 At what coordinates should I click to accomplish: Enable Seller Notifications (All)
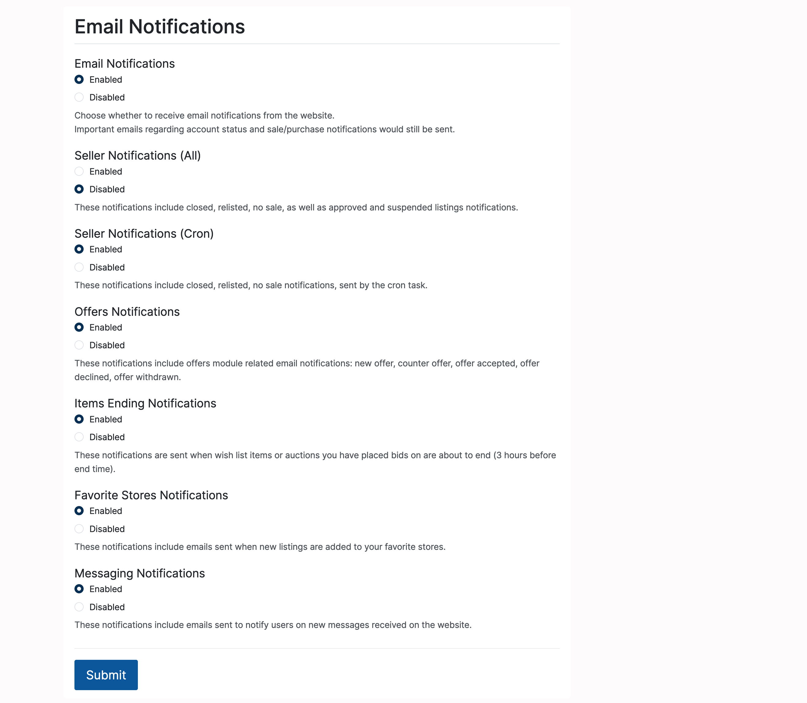79,172
